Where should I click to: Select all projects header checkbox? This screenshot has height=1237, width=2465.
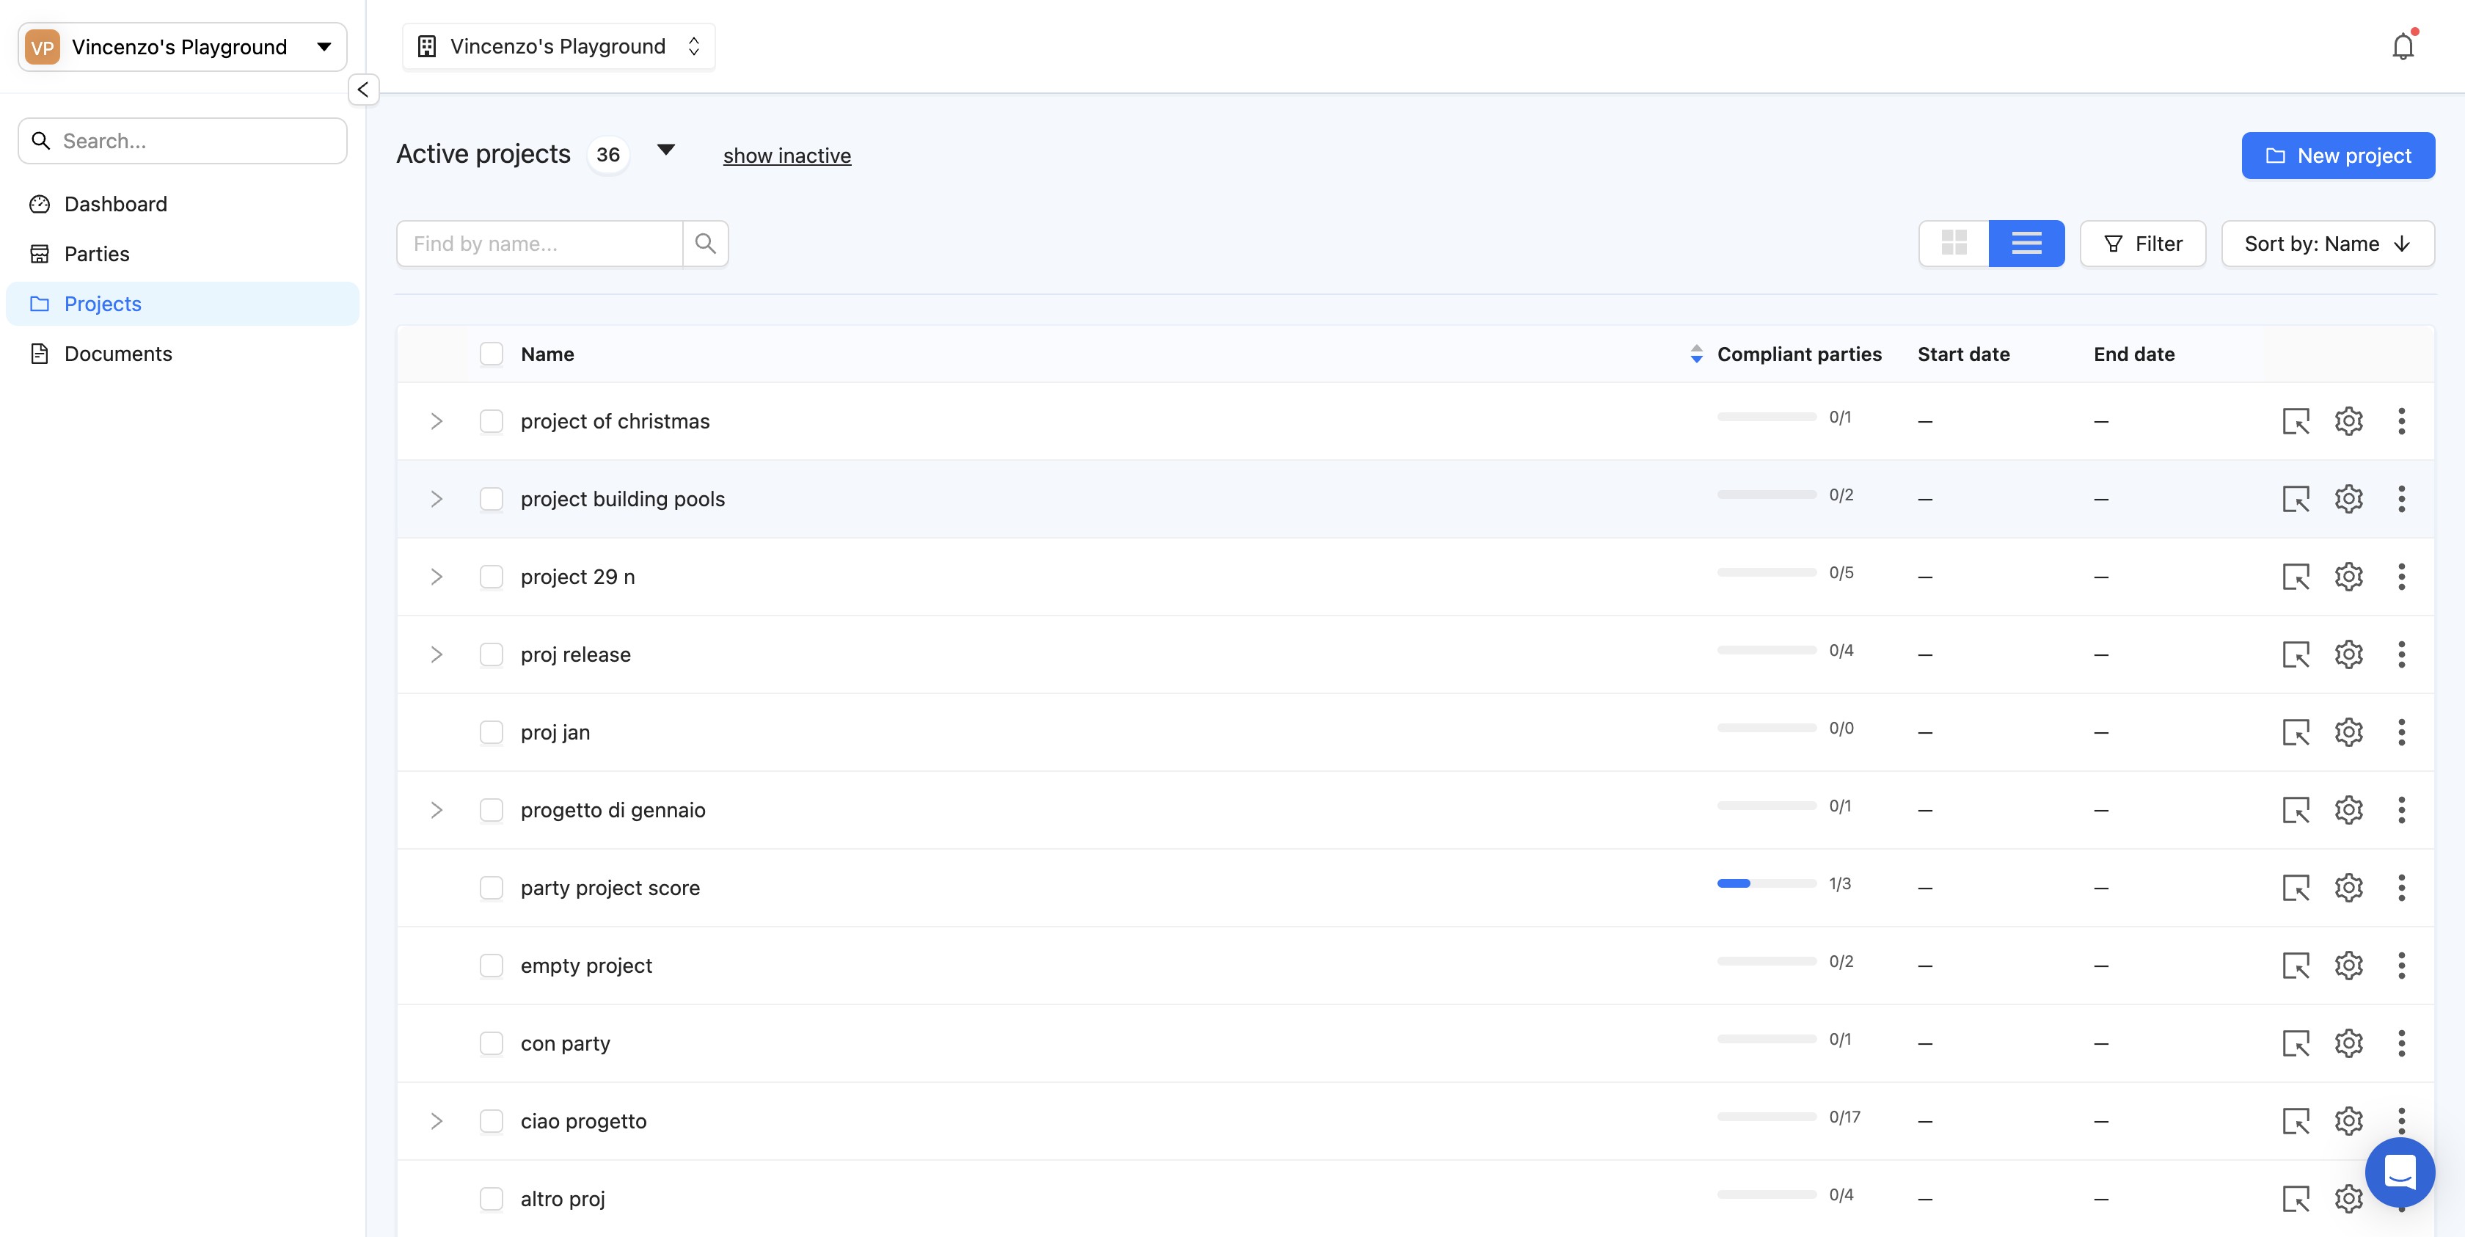tap(491, 354)
